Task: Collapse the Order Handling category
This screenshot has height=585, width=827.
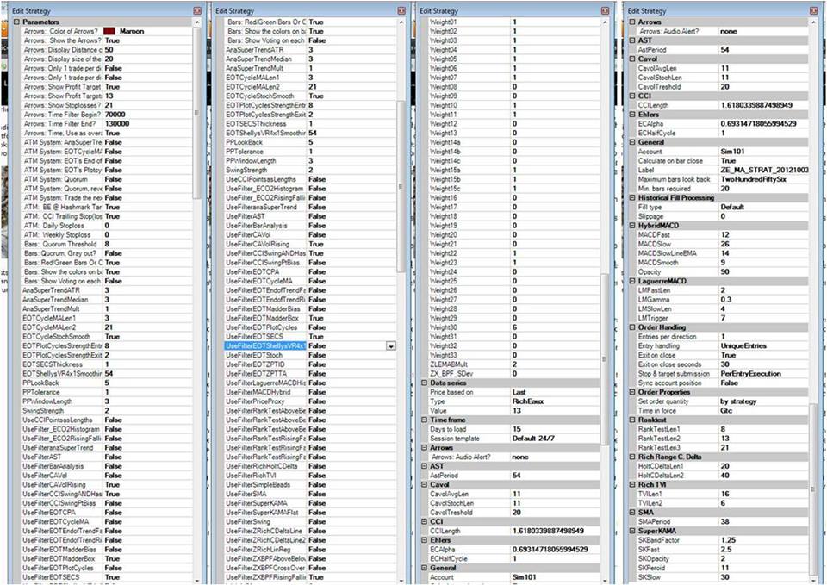Action: coord(632,327)
